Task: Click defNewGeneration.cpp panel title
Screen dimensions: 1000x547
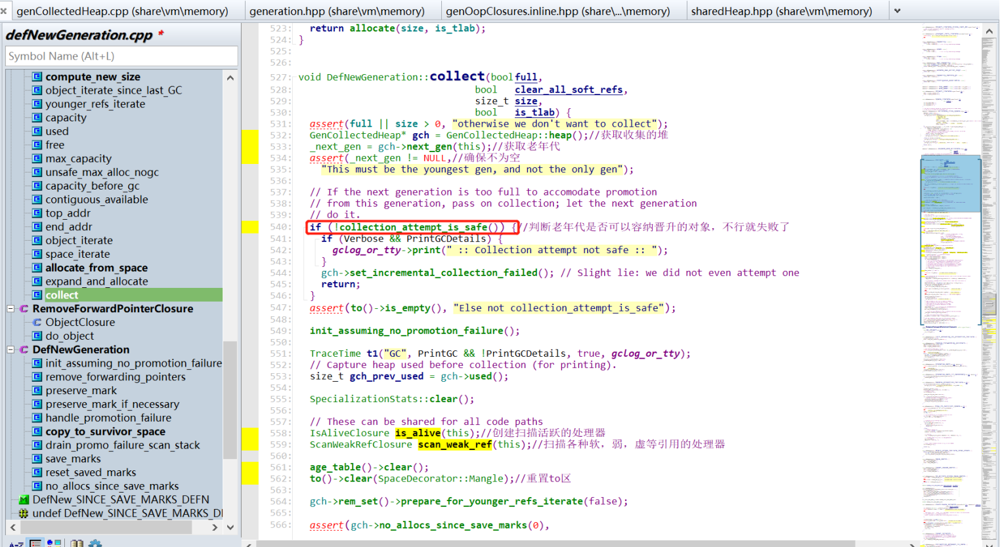Action: [x=79, y=35]
